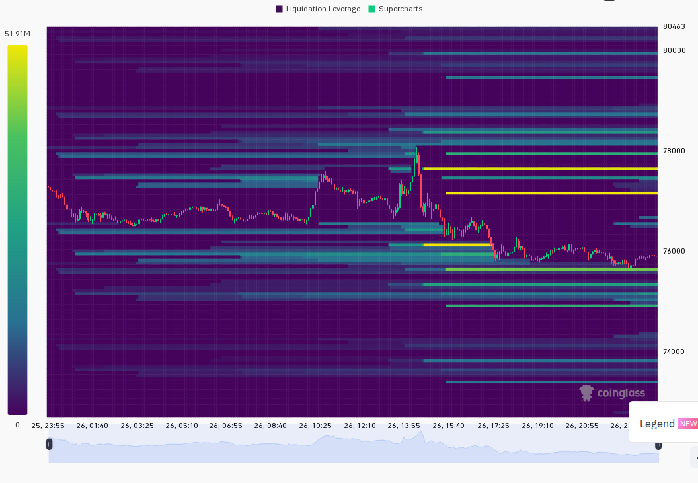Viewport: 698px width, 483px height.
Task: Click the 51.91M maximum scale label
Action: [x=17, y=34]
